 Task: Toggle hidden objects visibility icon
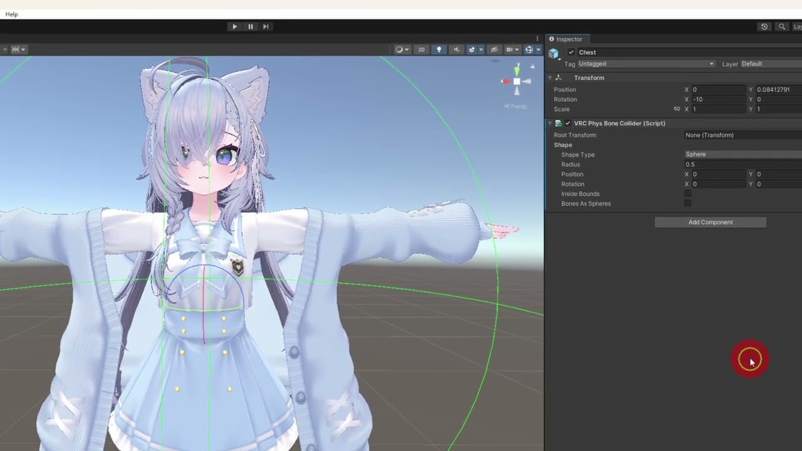coord(494,49)
